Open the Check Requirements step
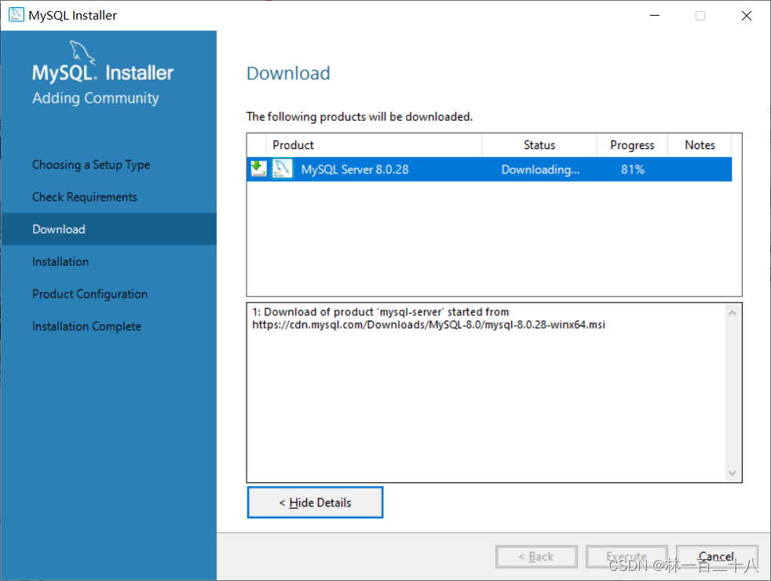This screenshot has width=771, height=581. coord(85,197)
